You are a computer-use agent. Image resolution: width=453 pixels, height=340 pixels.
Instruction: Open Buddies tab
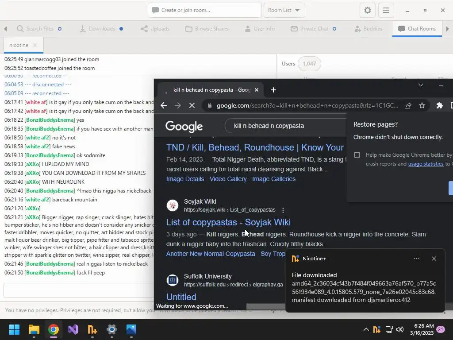coord(369,29)
